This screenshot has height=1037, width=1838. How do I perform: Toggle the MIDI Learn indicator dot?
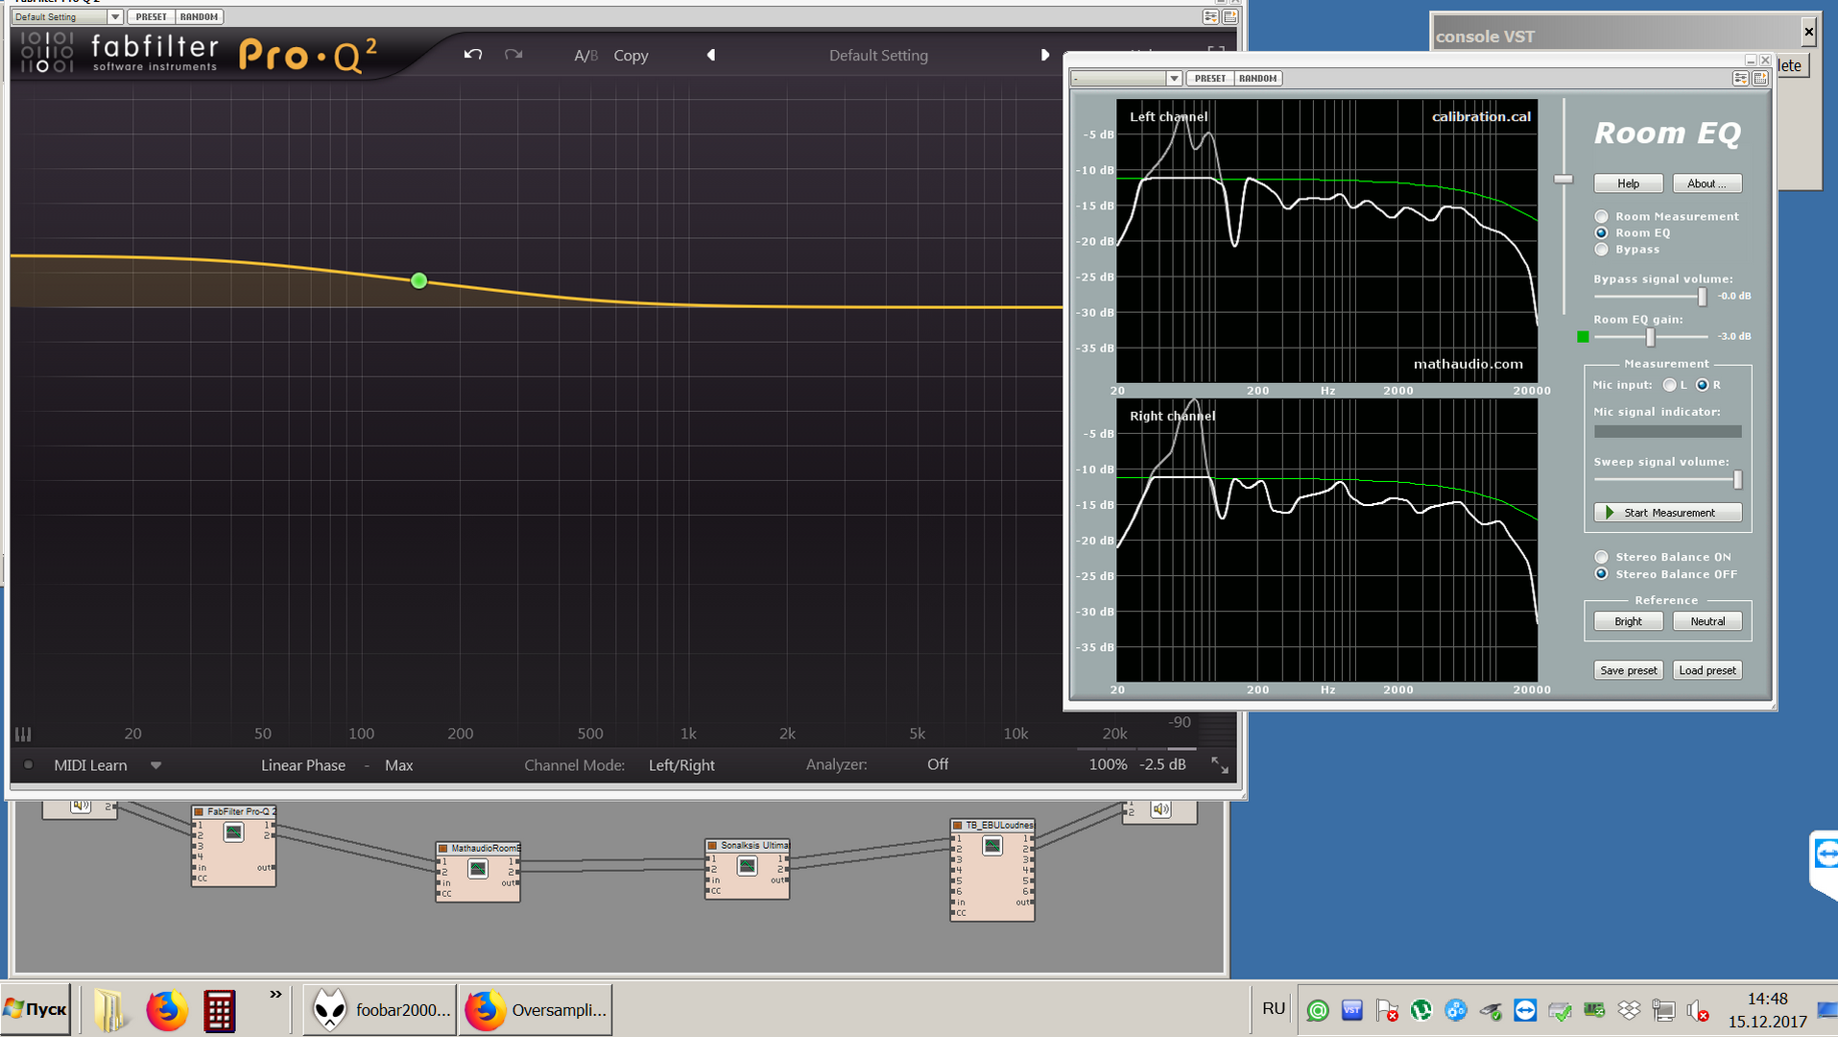click(28, 765)
